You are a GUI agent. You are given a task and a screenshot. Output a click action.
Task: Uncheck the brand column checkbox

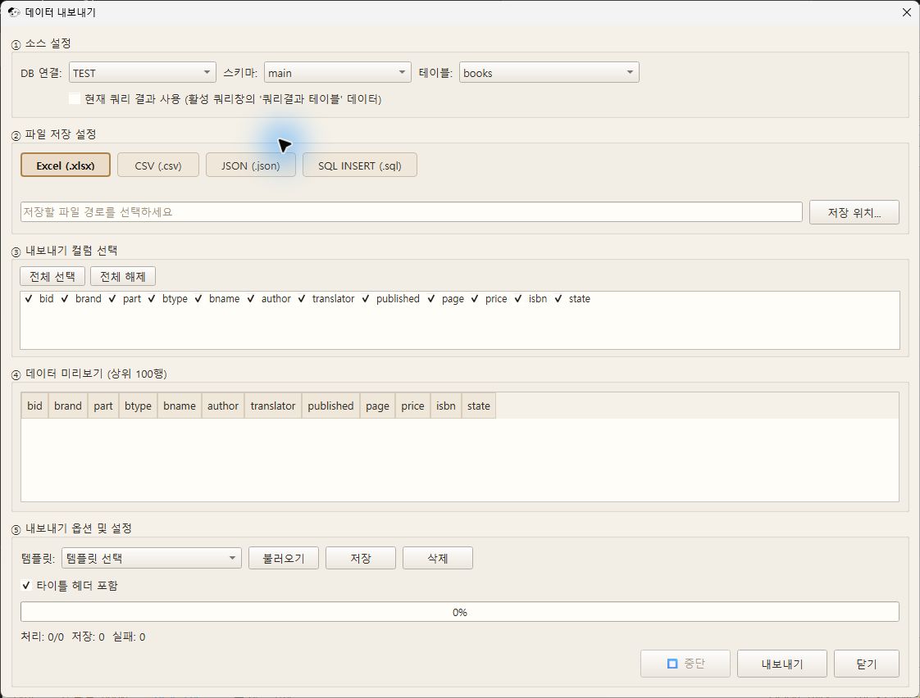click(x=65, y=299)
